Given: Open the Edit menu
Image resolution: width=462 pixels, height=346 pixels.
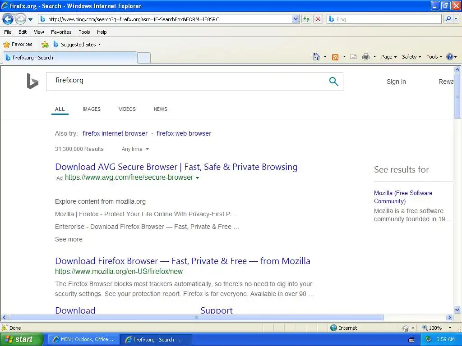Looking at the screenshot, I should tap(23, 32).
